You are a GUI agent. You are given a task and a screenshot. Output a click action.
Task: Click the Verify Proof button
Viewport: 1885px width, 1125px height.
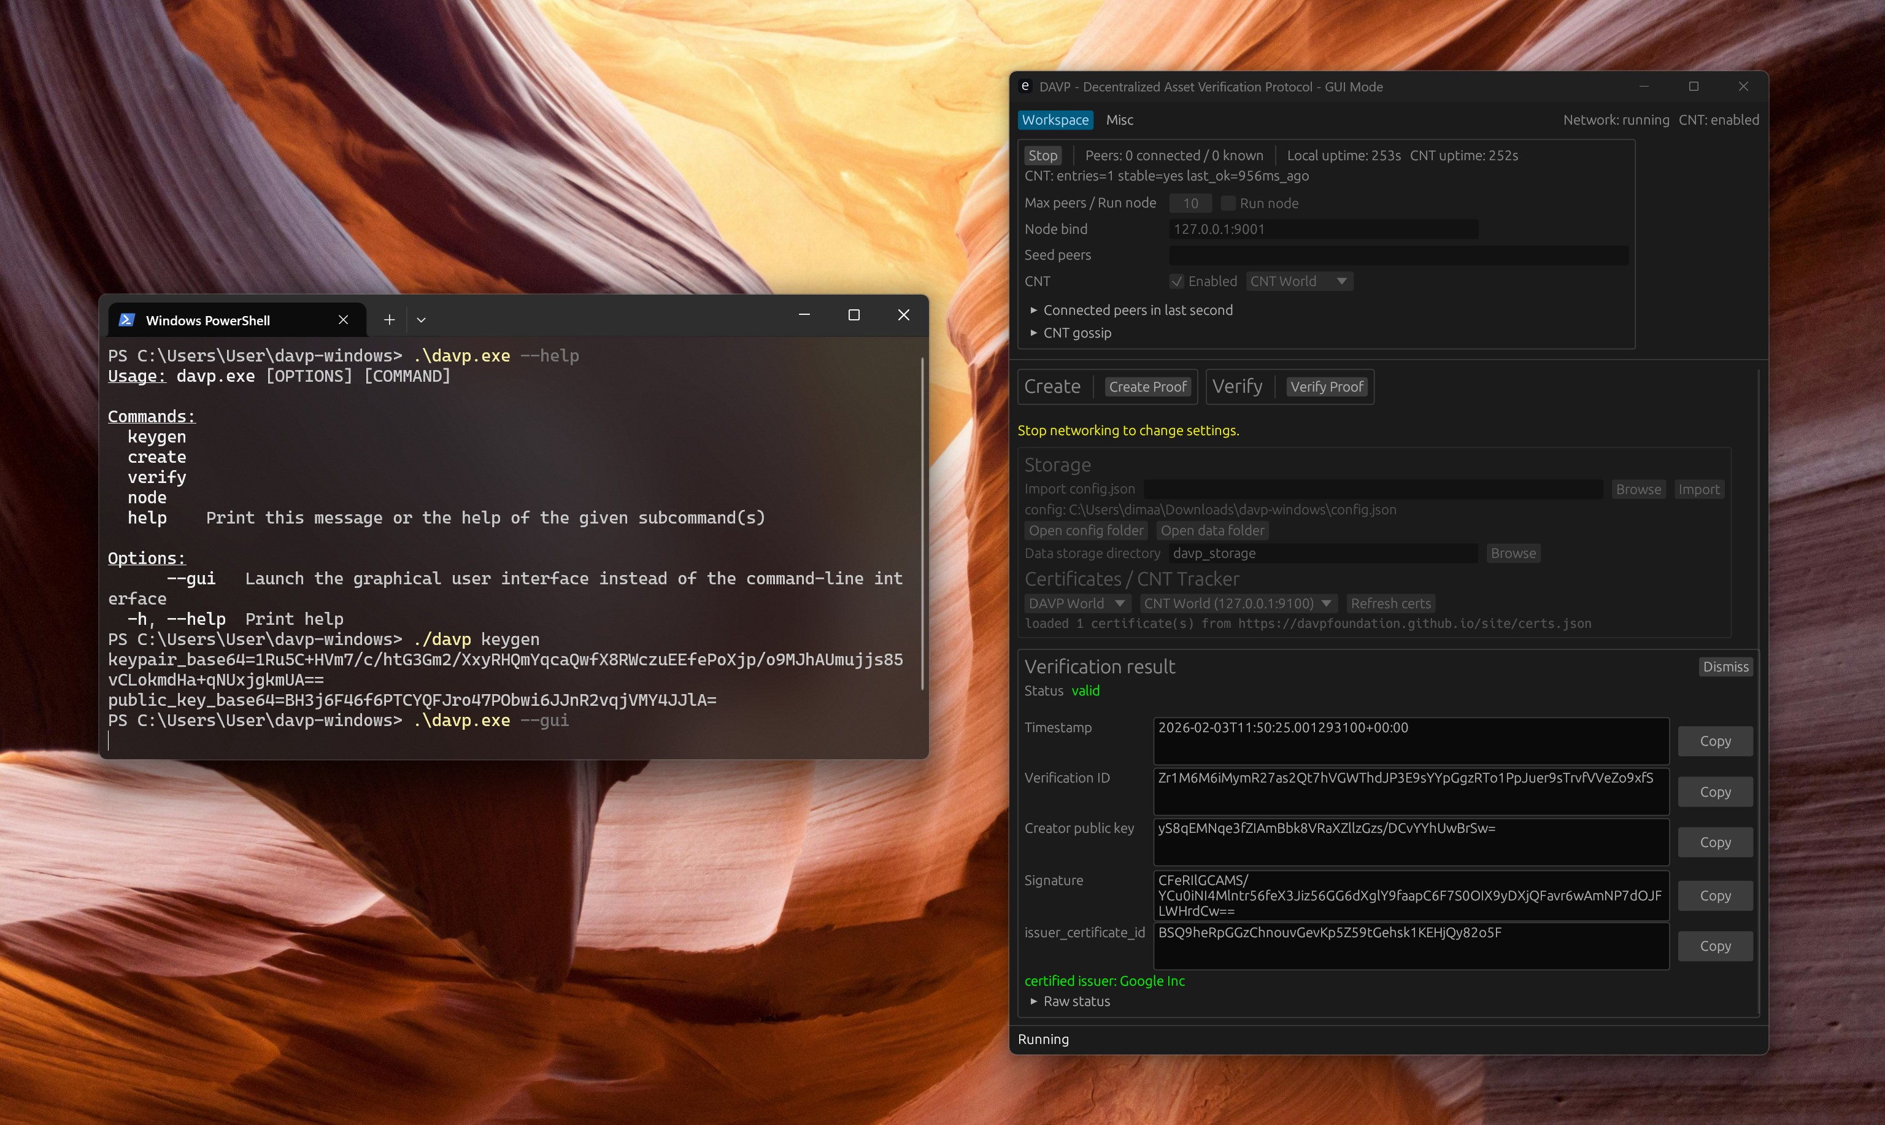coord(1327,387)
